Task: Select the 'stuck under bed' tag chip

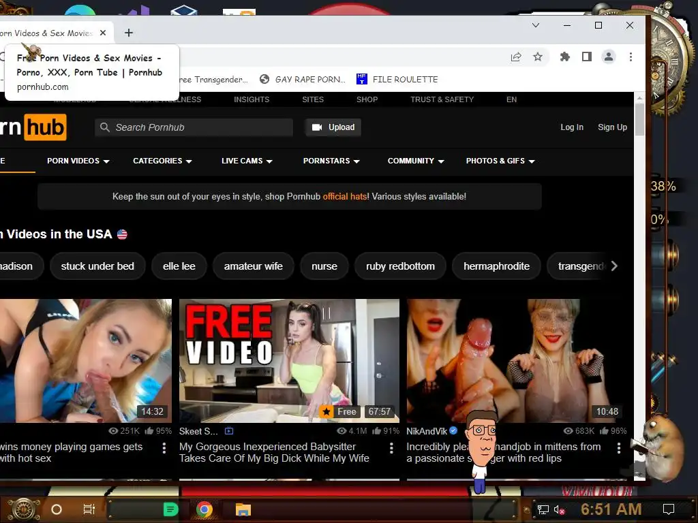Action: (x=97, y=266)
